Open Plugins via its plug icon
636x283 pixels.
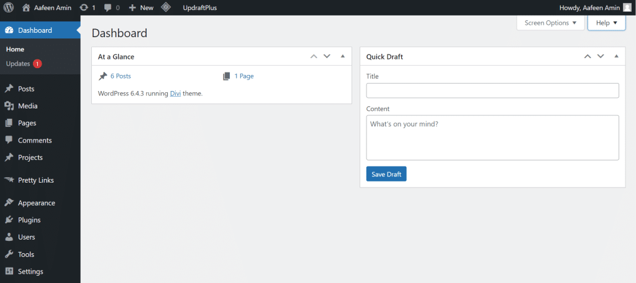(x=9, y=220)
